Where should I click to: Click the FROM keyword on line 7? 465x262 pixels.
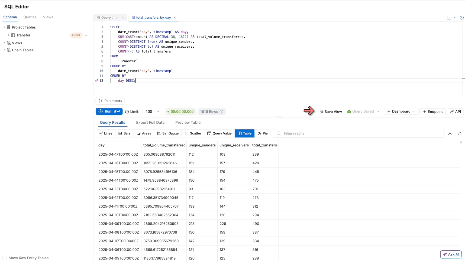tap(114, 56)
